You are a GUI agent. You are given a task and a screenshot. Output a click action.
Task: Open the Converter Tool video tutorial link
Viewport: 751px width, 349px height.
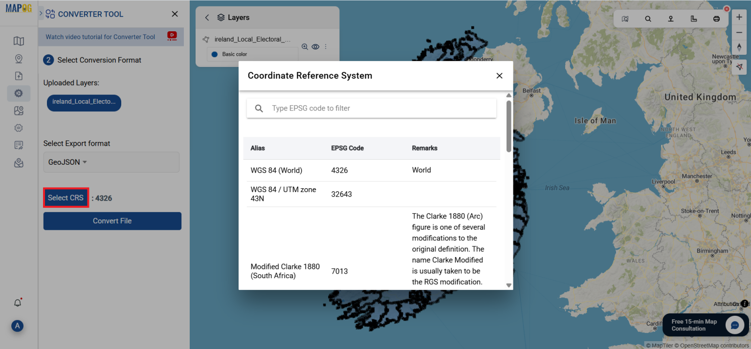click(100, 36)
